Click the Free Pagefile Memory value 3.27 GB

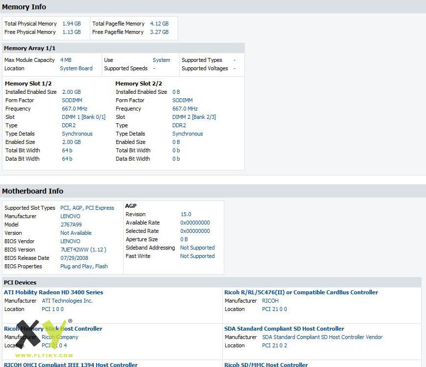159,32
